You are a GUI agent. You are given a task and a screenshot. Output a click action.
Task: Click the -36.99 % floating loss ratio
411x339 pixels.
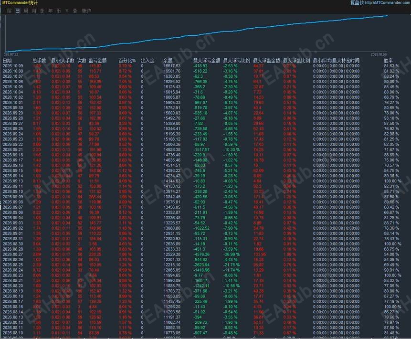[231, 254]
